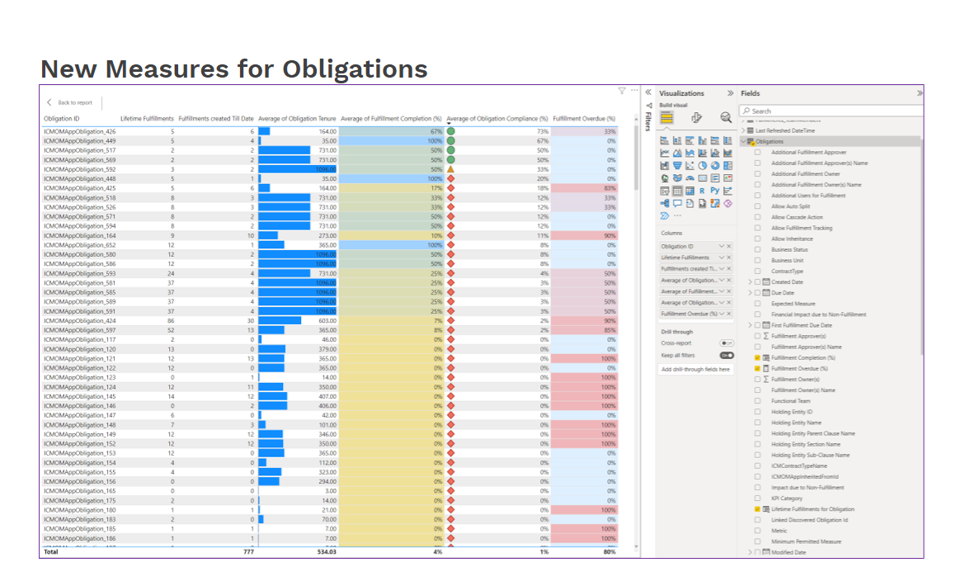Choose the Python visual icon
975x586 pixels.
pyautogui.click(x=715, y=191)
